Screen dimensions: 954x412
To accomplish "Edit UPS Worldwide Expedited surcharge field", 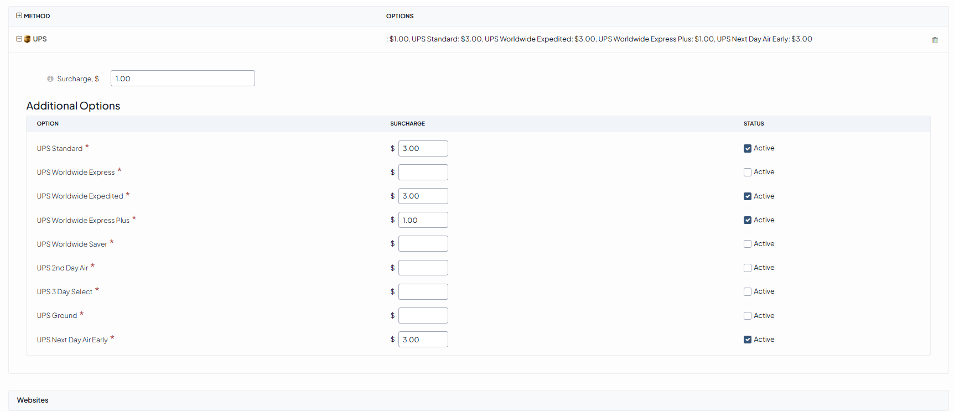I will pos(423,196).
